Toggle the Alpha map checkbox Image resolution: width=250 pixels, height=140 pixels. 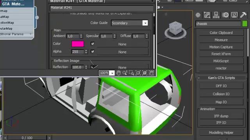click(x=93, y=51)
